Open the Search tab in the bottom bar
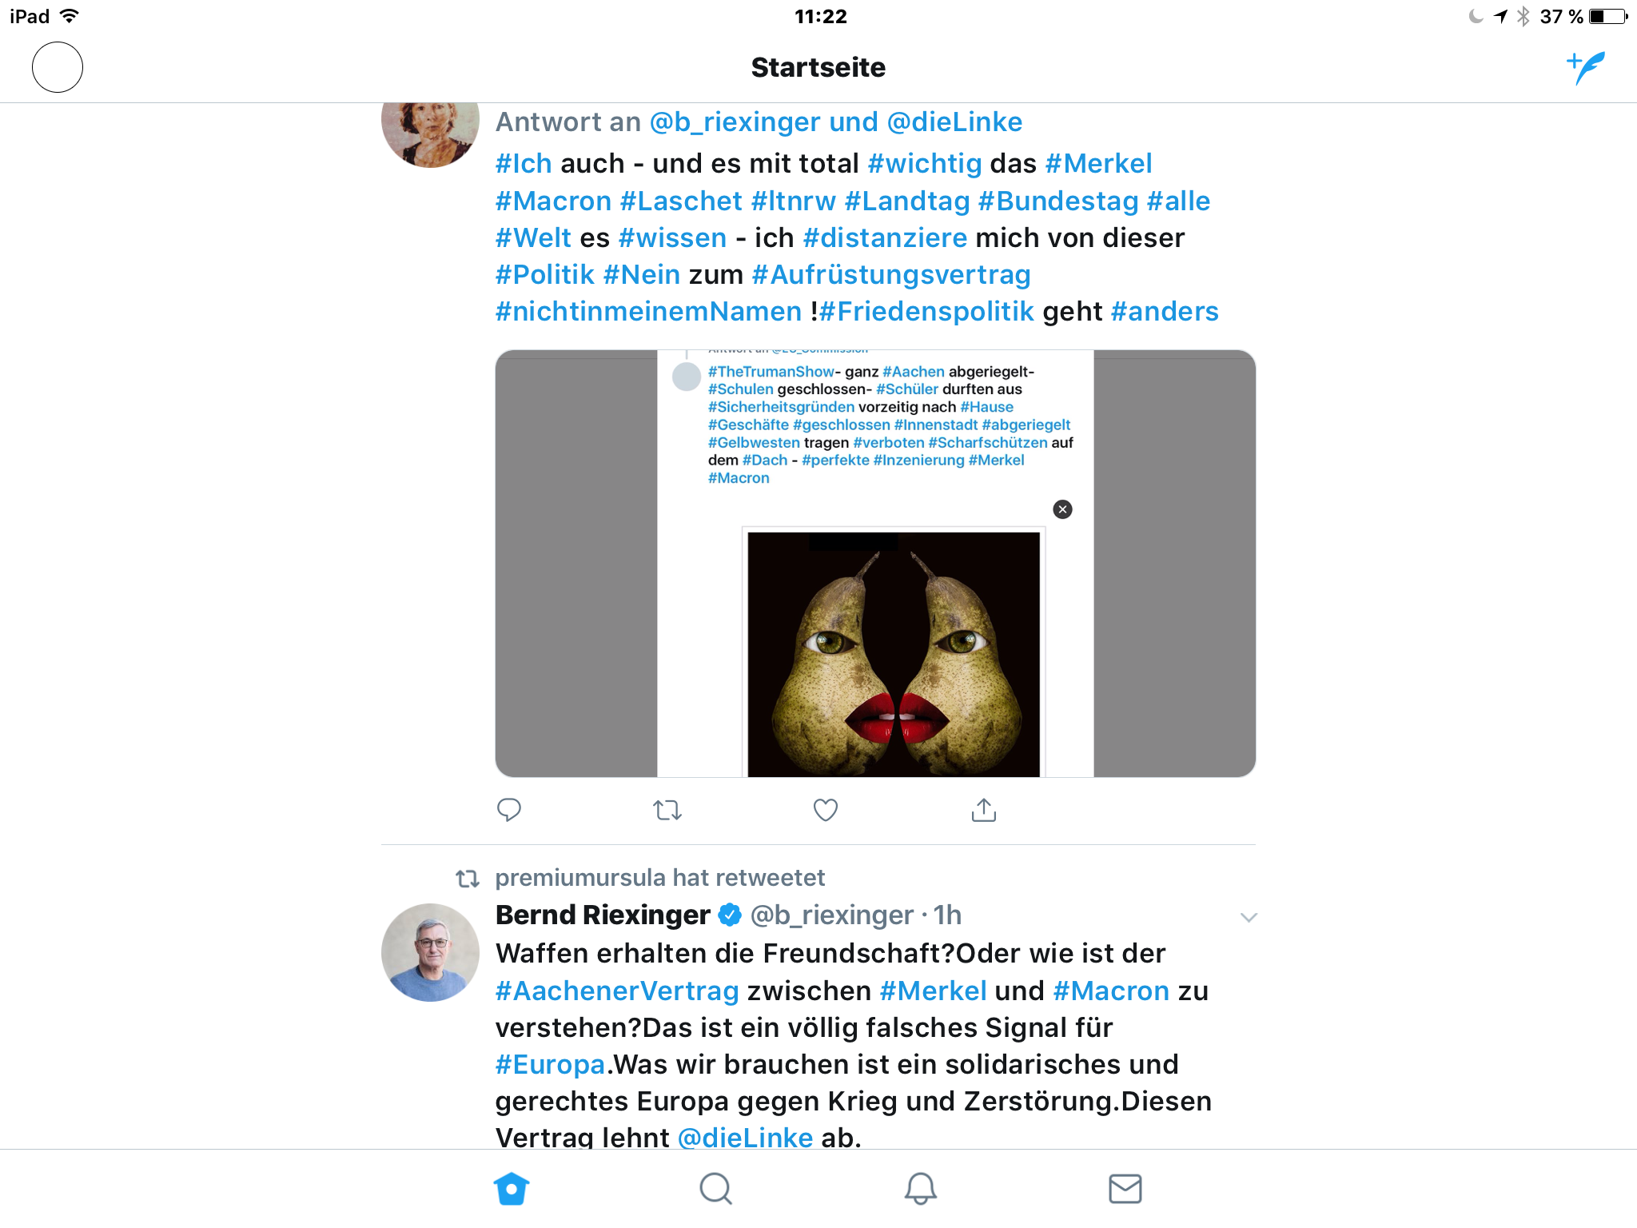 (x=715, y=1189)
